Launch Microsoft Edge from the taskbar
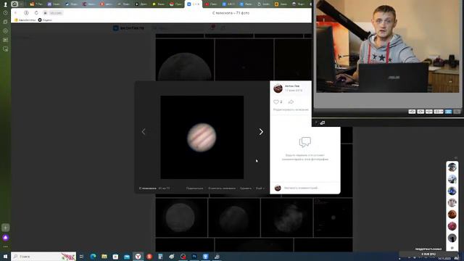The width and height of the screenshot is (464, 261). coord(93,256)
